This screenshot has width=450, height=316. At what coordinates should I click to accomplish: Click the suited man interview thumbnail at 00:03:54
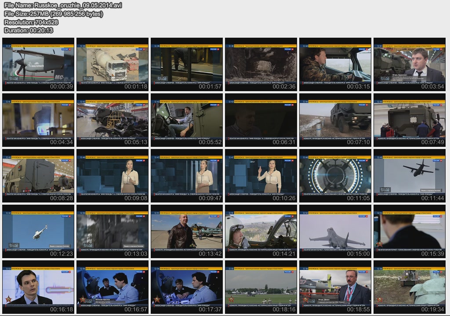tap(410, 64)
